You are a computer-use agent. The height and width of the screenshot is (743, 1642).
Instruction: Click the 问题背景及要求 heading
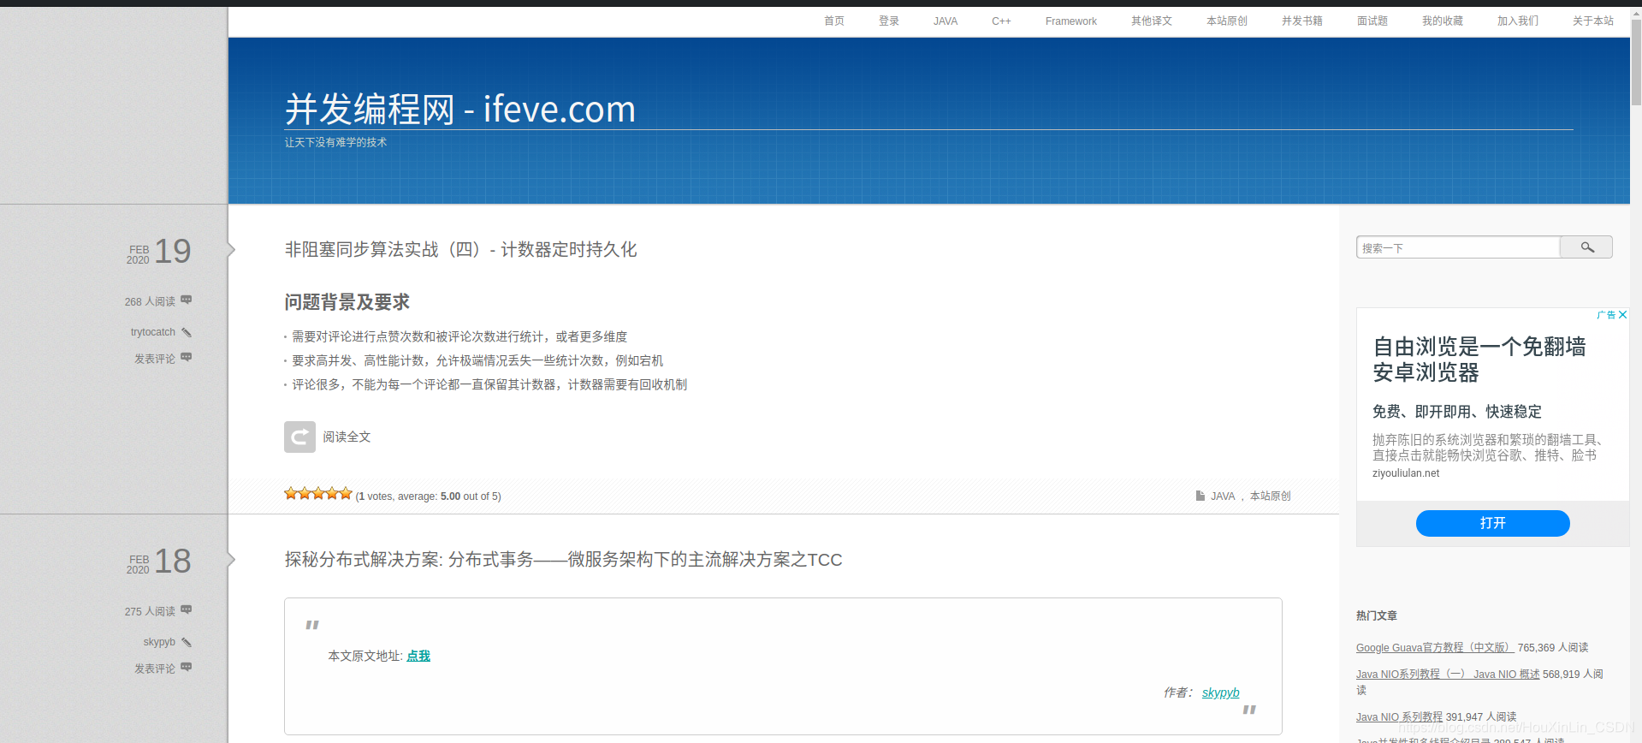click(x=347, y=302)
